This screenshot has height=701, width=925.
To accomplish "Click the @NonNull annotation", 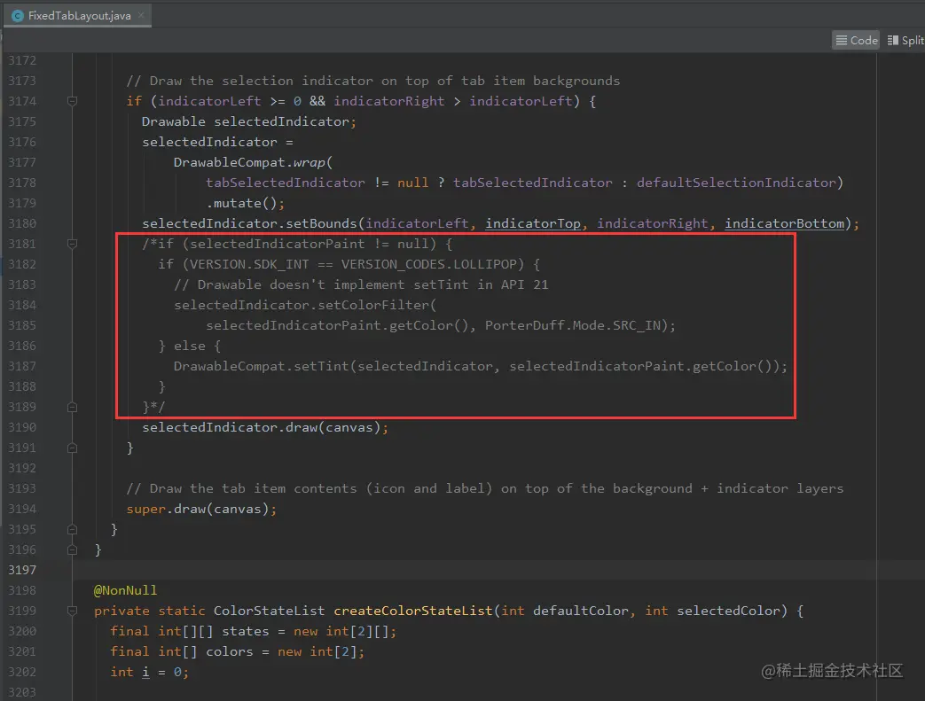I will coord(125,590).
